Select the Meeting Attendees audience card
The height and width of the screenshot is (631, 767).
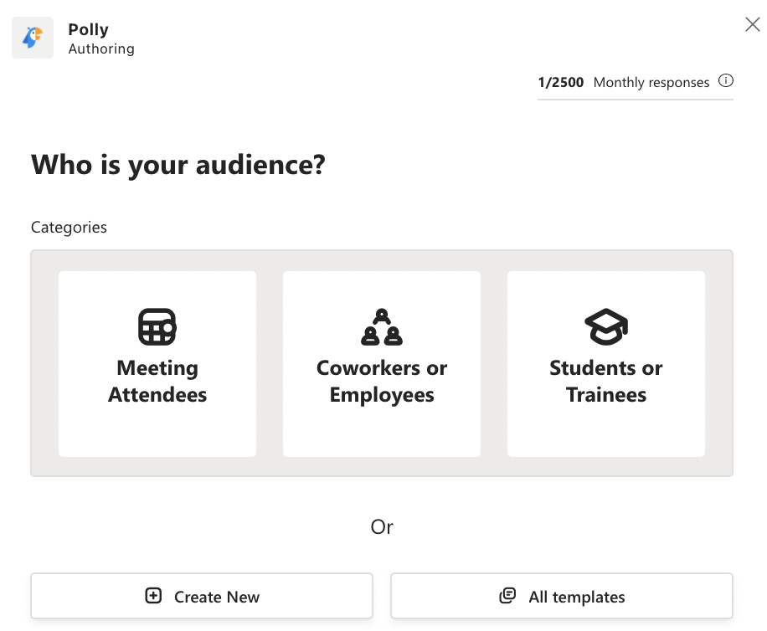pyautogui.click(x=157, y=363)
